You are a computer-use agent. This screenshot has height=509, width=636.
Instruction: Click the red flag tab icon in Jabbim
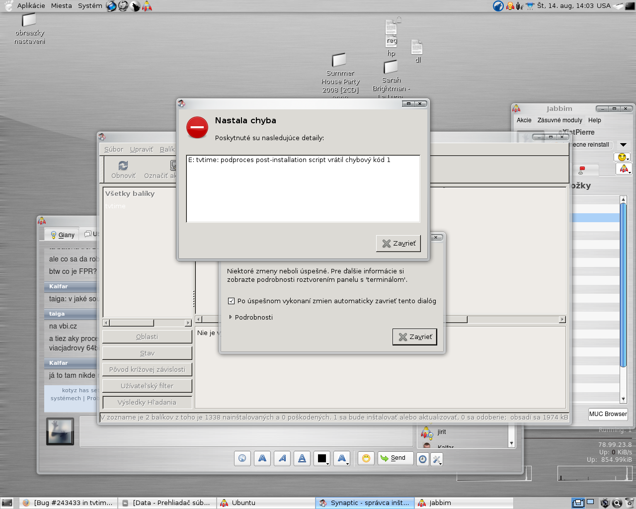click(x=582, y=170)
